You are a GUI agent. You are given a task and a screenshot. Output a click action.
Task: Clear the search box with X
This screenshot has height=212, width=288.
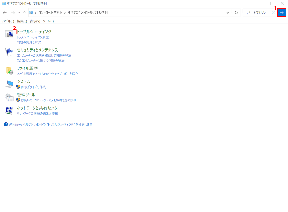[x=273, y=12]
